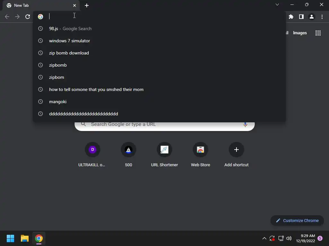The height and width of the screenshot is (246, 329).
Task: Close the New Tab tab
Action: pos(75,5)
